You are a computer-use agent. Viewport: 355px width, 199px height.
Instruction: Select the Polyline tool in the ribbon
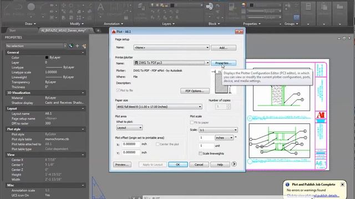click(x=18, y=9)
